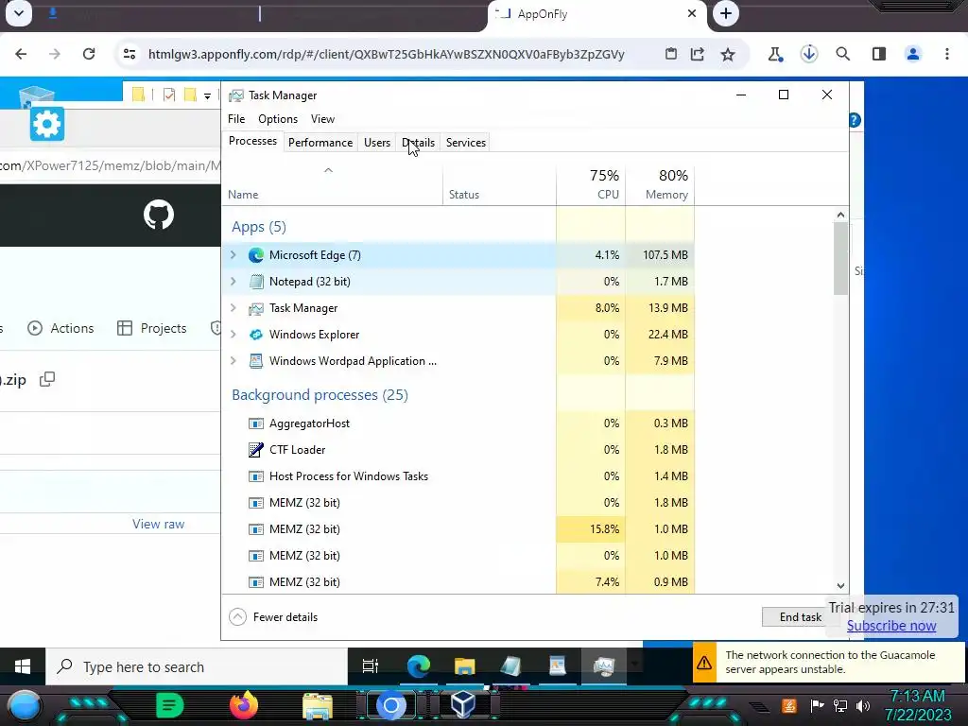
Task: Open the Windows Start button
Action: pyautogui.click(x=23, y=666)
